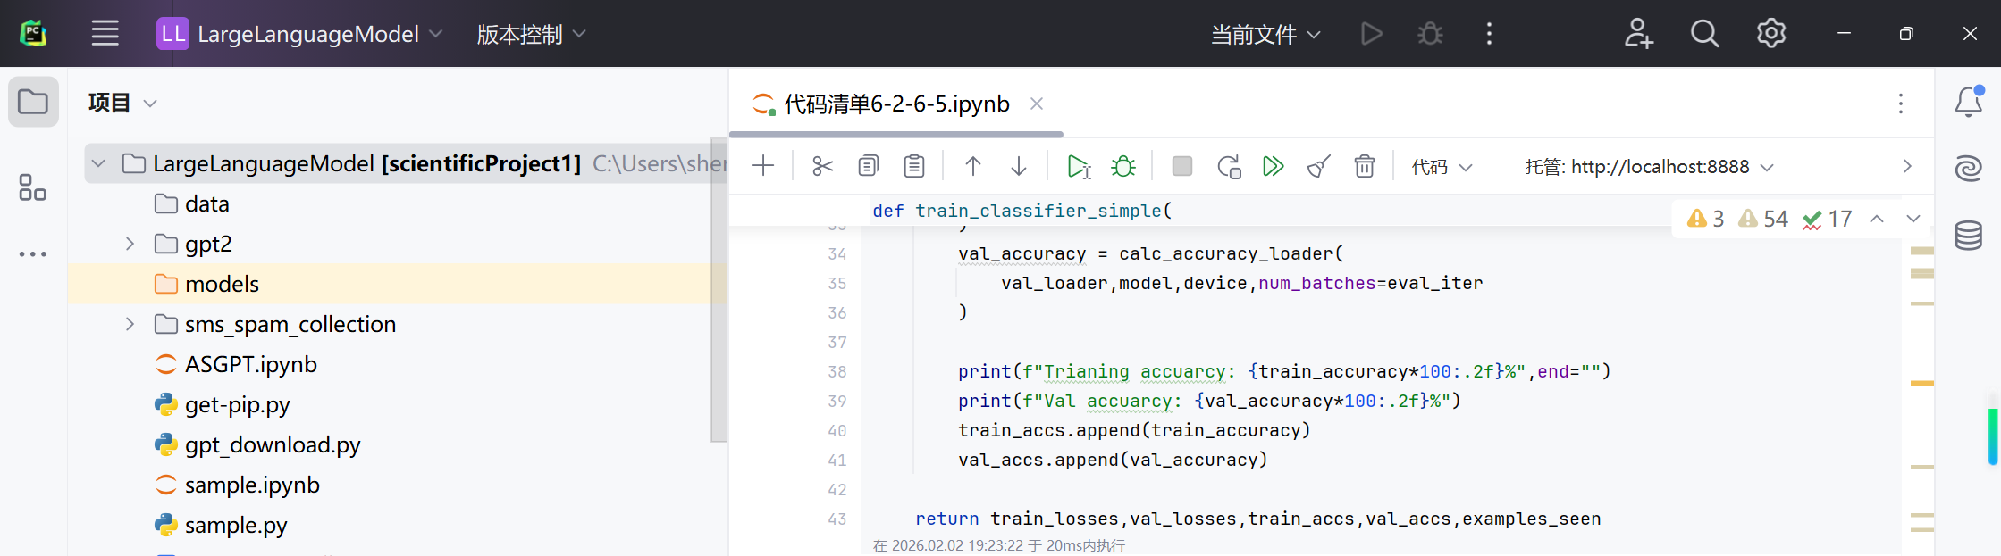Restart the Jupyter kernel
The width and height of the screenshot is (2001, 556).
coord(1229,166)
